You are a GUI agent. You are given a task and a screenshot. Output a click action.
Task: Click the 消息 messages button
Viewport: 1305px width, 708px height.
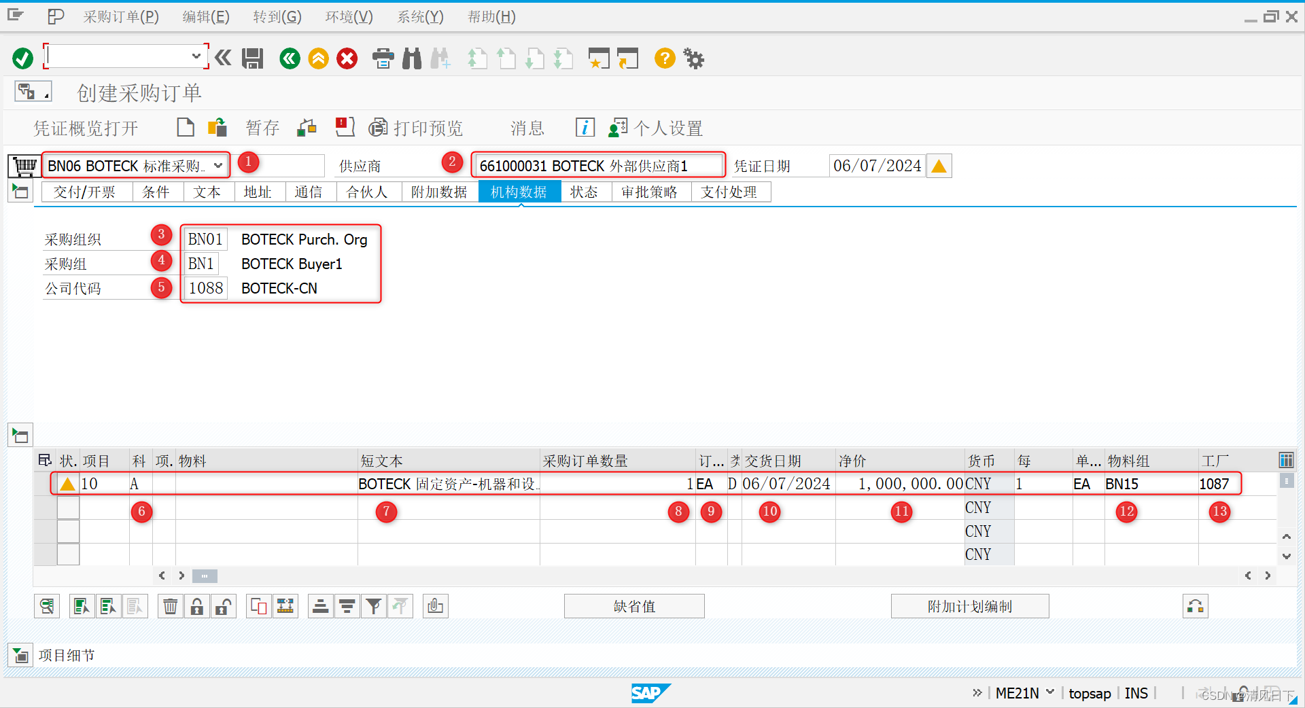(x=527, y=128)
